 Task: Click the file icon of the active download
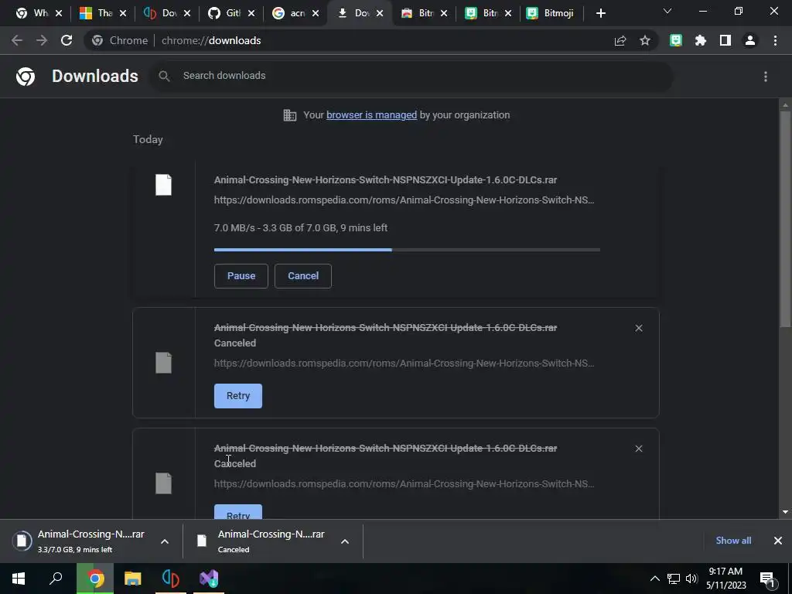point(164,184)
